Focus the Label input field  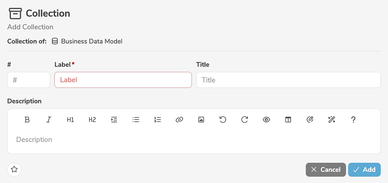[x=123, y=80]
